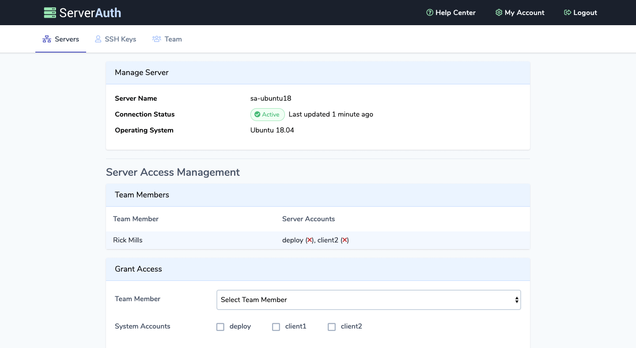Open the Select Team Member dropdown

click(368, 300)
